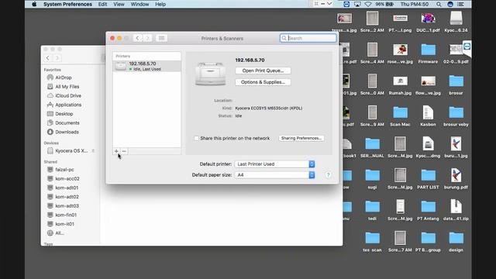Focus the Search field in Printers & Scanners
The width and height of the screenshot is (496, 279).
[x=308, y=38]
